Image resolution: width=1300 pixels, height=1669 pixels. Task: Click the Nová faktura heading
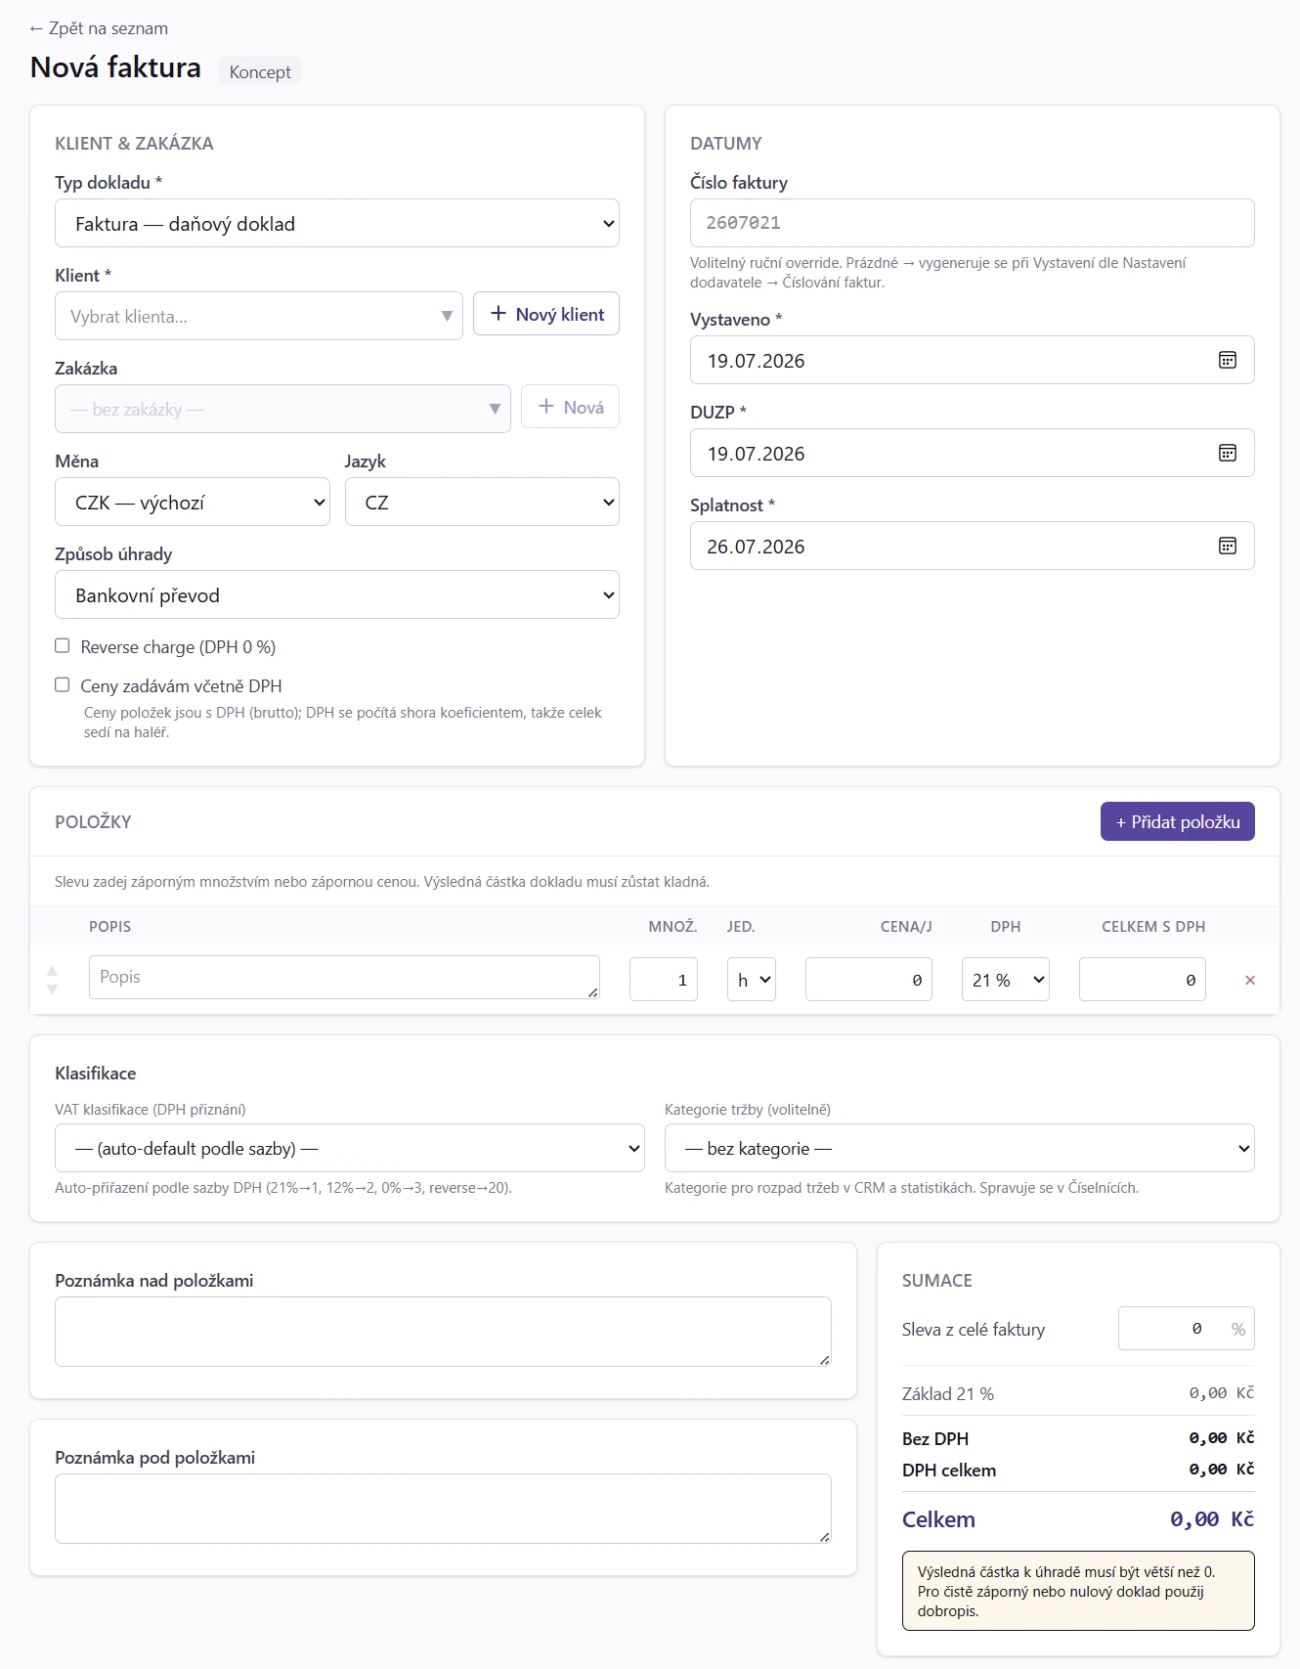tap(115, 66)
